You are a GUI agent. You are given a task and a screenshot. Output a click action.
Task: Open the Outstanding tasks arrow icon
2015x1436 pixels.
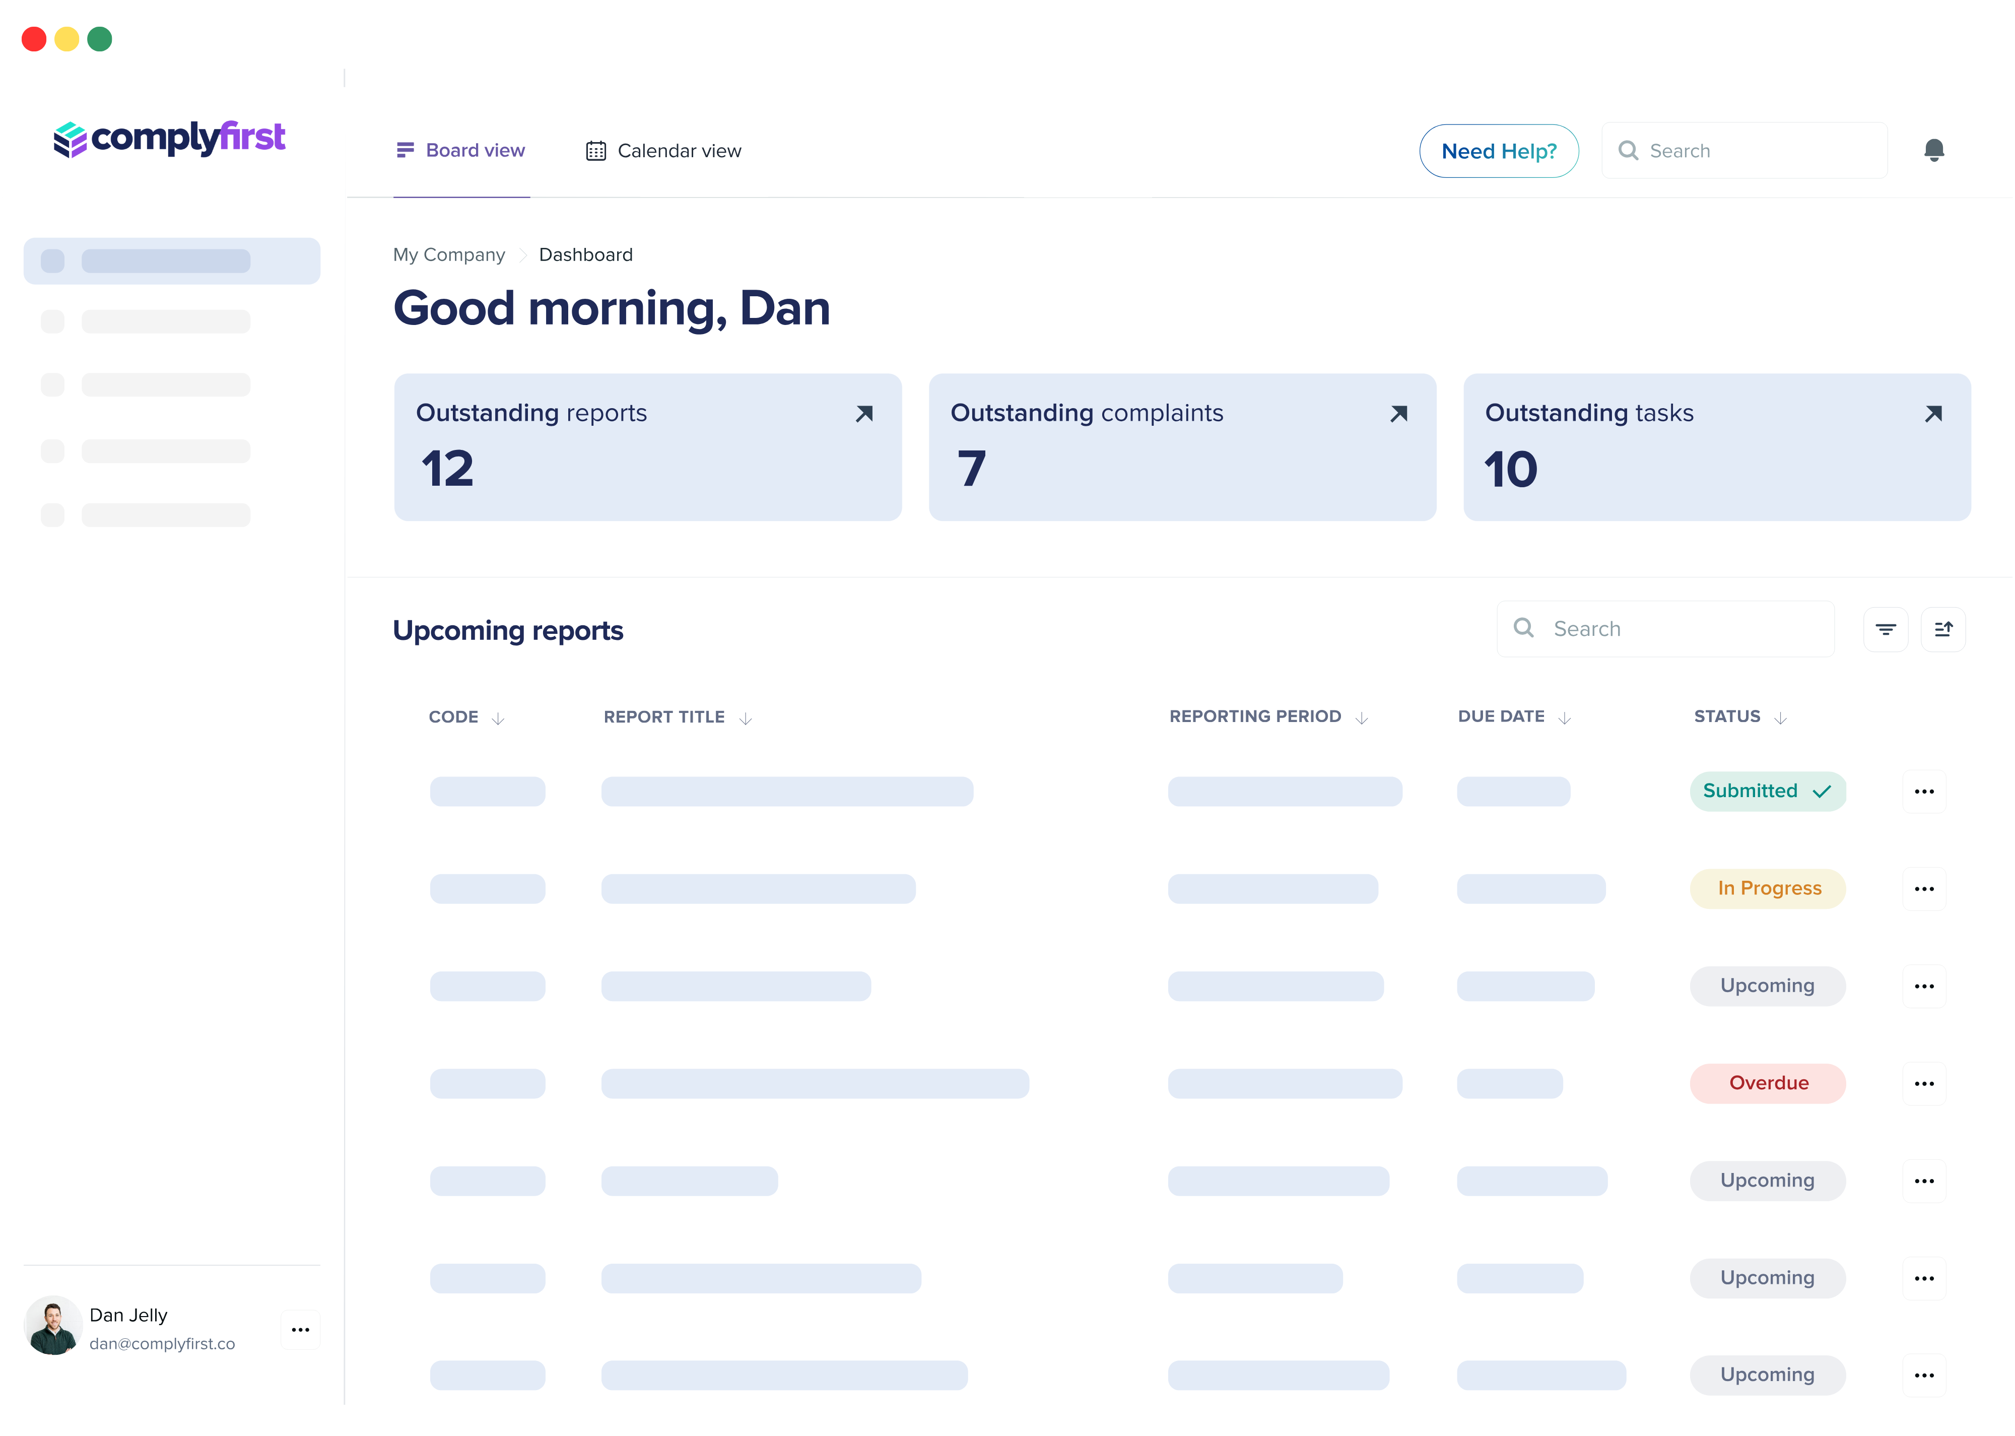point(1934,414)
